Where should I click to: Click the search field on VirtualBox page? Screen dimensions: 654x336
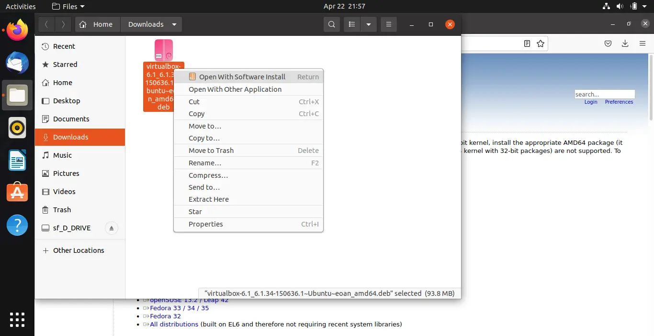(605, 94)
